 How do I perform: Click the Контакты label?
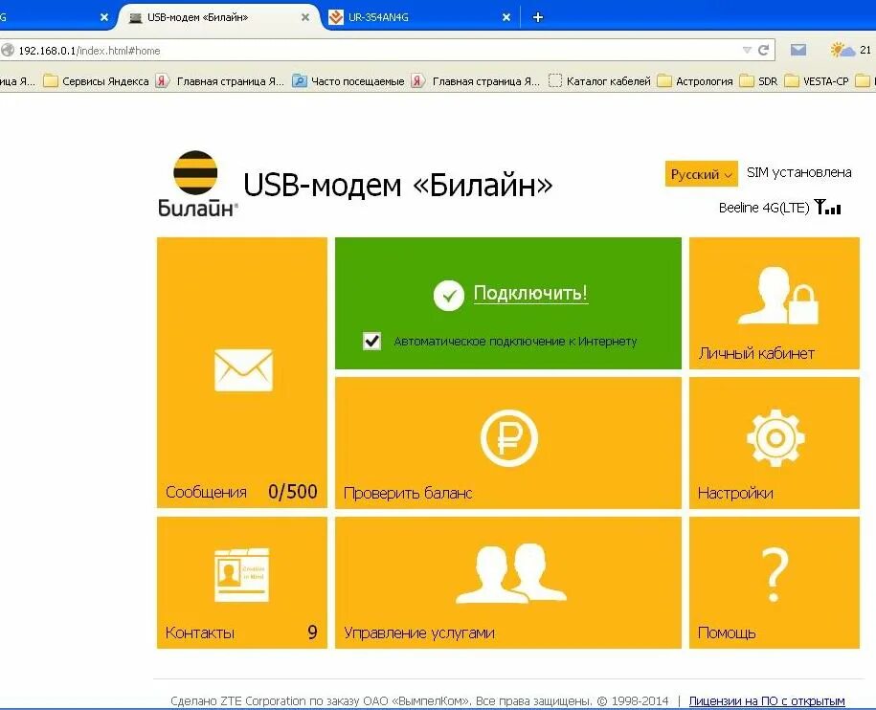click(199, 632)
